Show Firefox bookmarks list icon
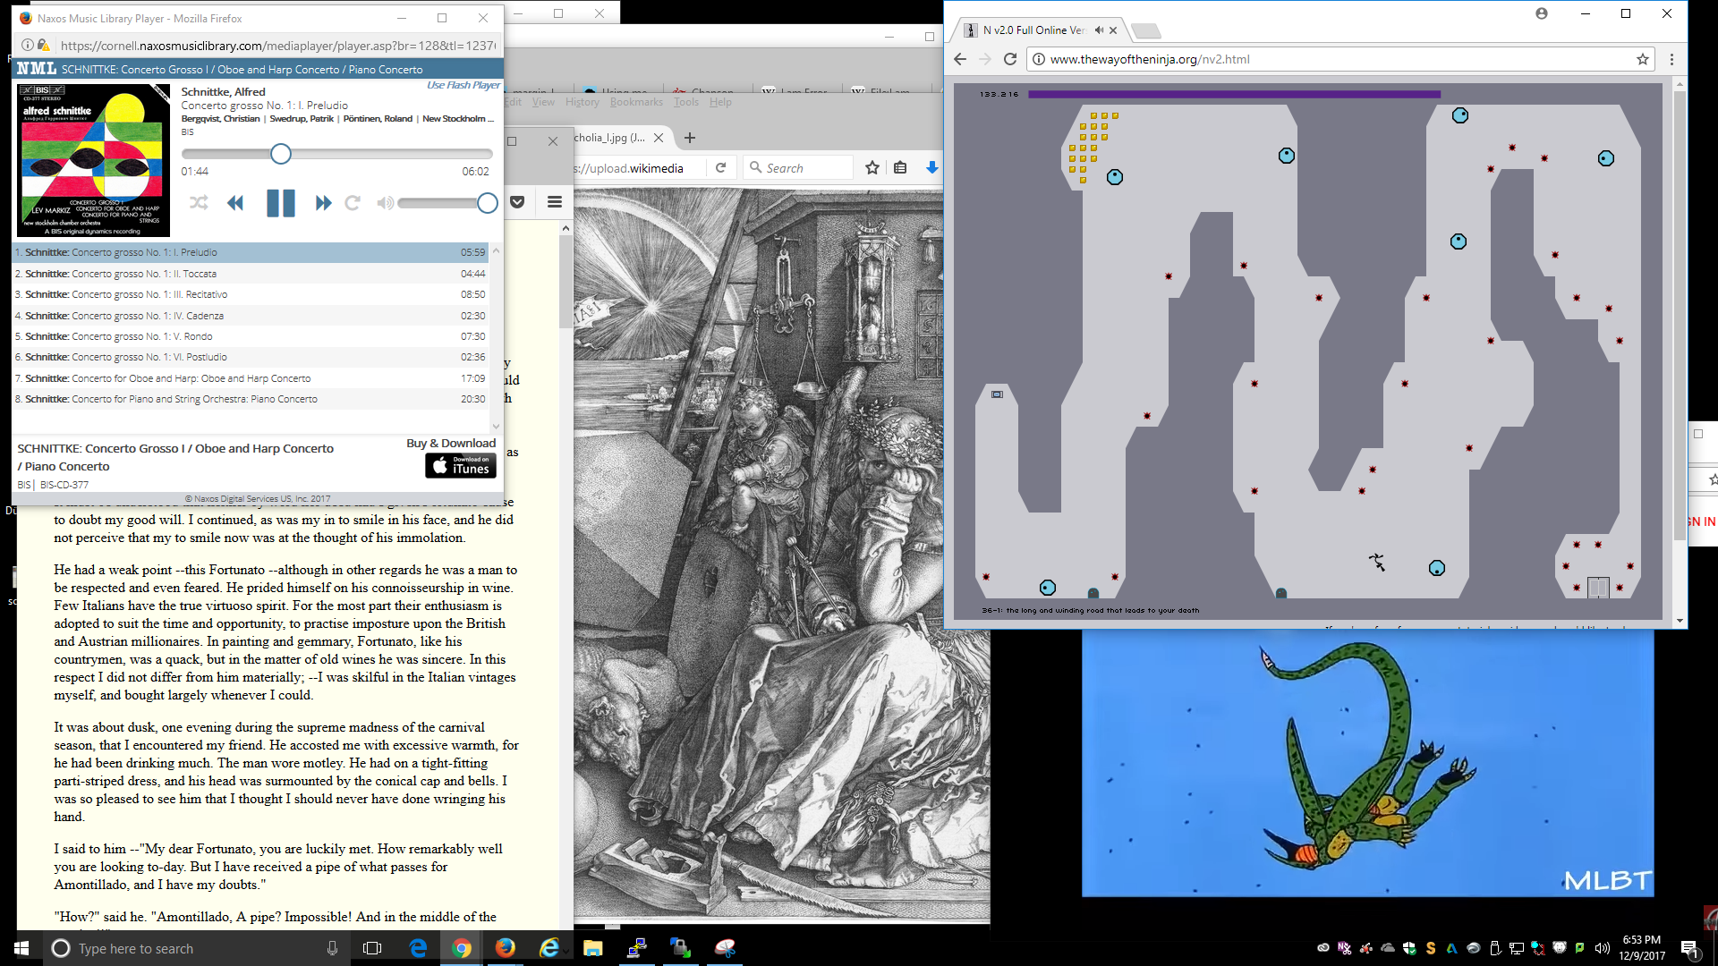This screenshot has height=966, width=1718. [x=900, y=167]
